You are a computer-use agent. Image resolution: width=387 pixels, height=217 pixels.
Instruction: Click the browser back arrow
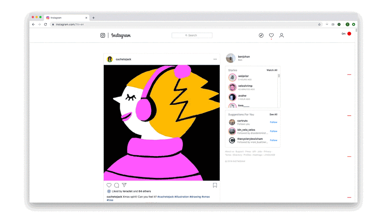[x=33, y=25]
